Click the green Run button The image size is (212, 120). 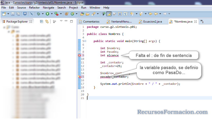coord(47,14)
